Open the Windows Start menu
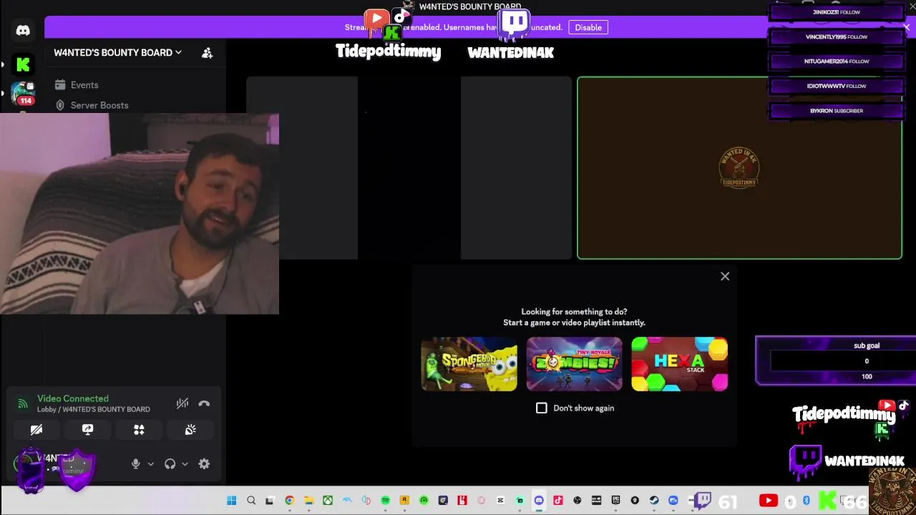The height and width of the screenshot is (515, 916). [x=231, y=501]
